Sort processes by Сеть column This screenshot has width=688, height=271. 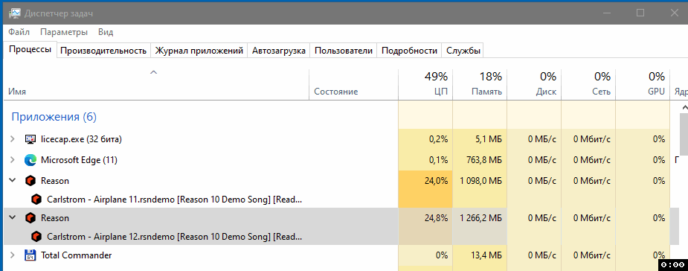pos(588,85)
